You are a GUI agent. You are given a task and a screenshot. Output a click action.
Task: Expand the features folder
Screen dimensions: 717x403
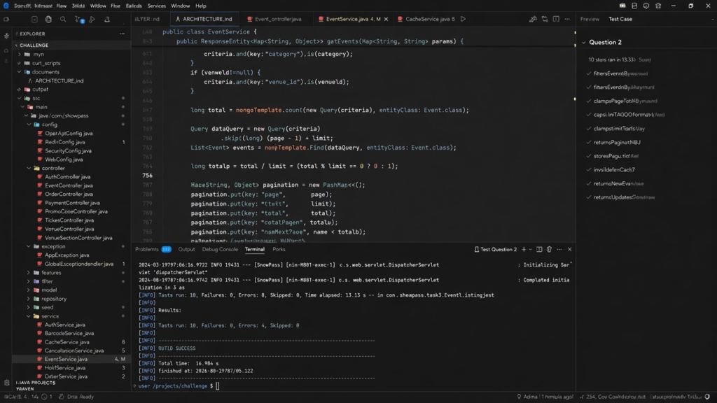tap(29, 272)
